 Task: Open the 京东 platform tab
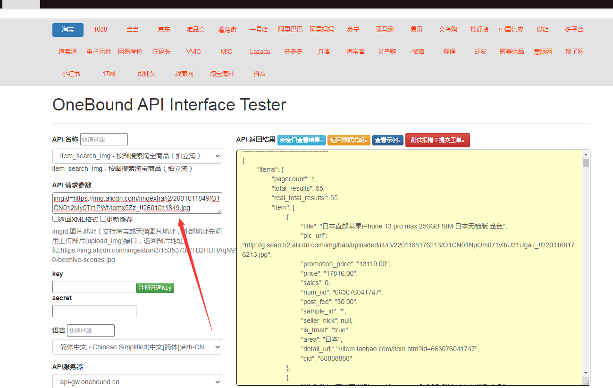point(164,29)
